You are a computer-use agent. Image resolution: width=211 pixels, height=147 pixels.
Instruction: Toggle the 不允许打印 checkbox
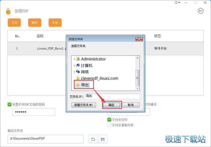[x=109, y=120]
